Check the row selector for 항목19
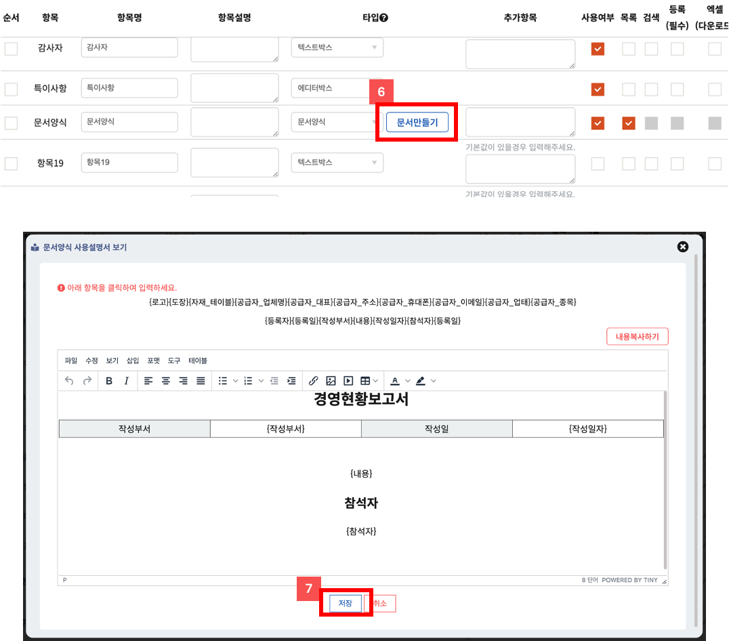729x641 pixels. (x=11, y=163)
